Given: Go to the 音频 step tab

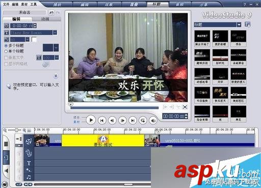Looking at the screenshot, I should click(x=180, y=5).
